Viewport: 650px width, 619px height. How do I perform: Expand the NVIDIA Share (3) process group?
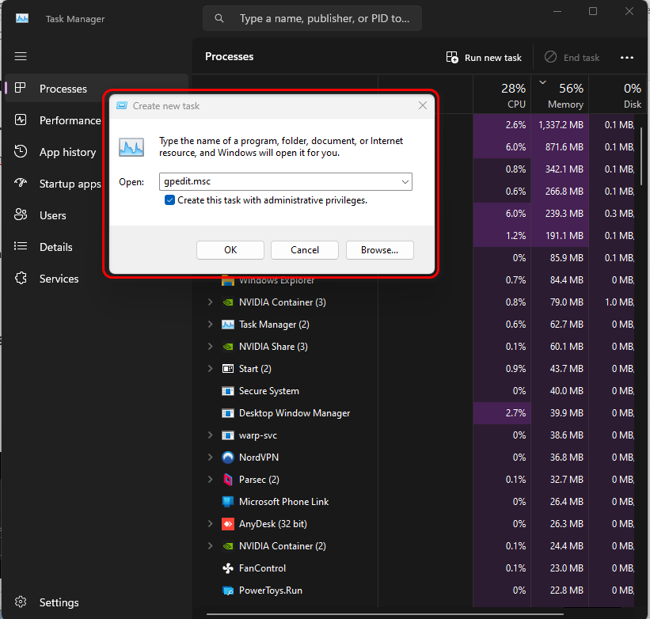[x=210, y=347]
